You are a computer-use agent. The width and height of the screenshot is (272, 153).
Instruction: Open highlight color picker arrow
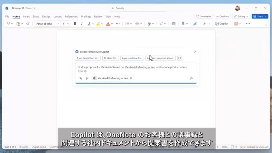(x=102, y=24)
